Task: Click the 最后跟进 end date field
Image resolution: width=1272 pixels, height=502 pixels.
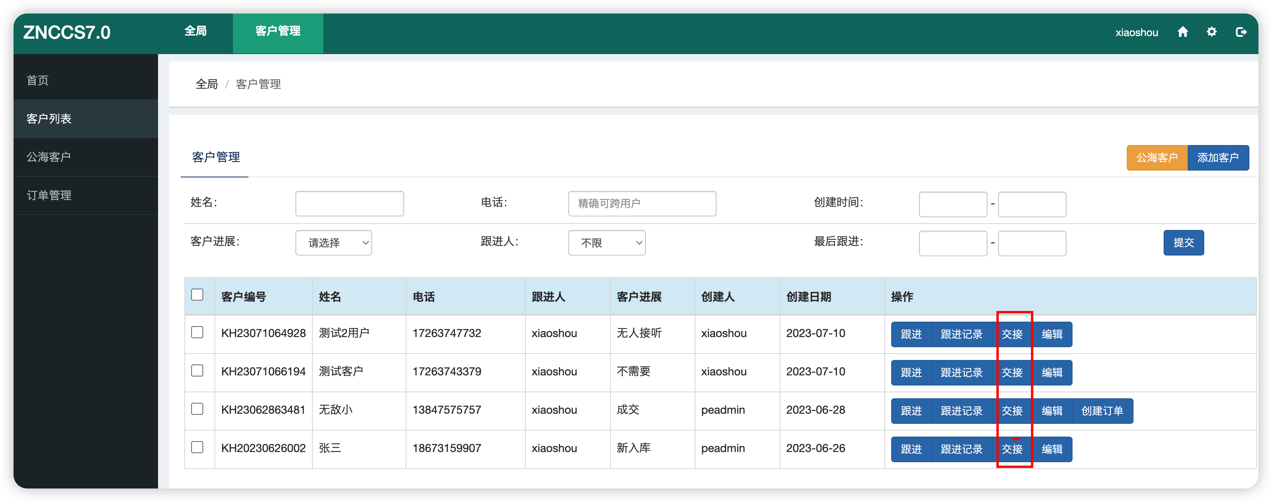Action: (1032, 243)
